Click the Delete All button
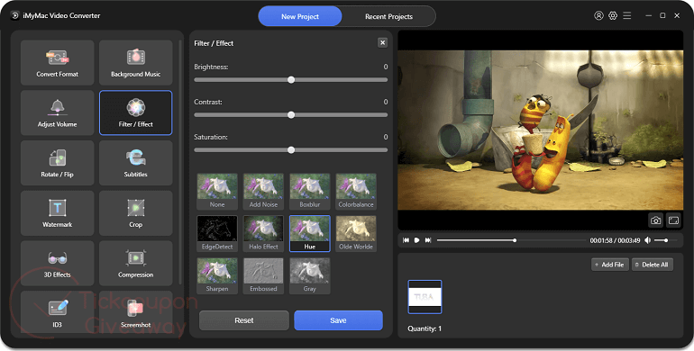The width and height of the screenshot is (694, 351). [x=653, y=265]
